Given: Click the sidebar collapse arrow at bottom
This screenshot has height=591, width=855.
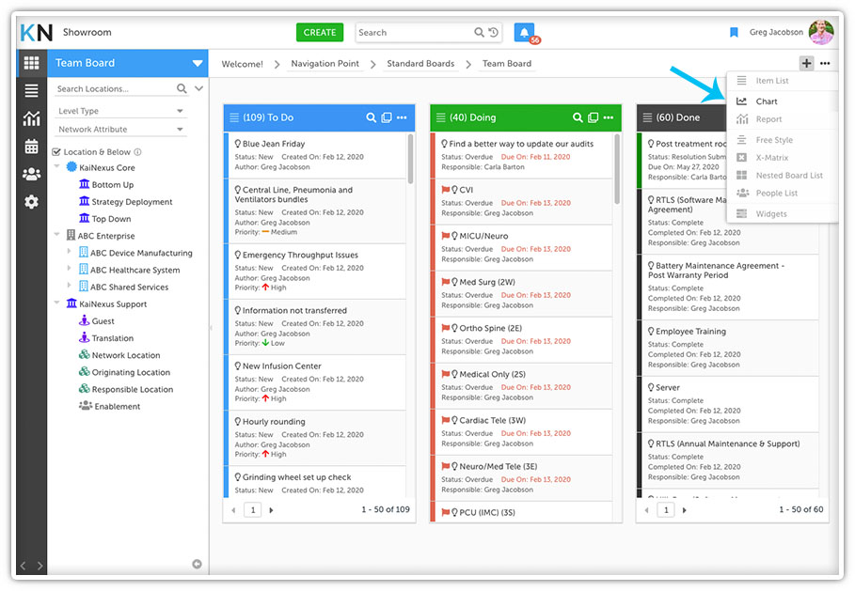Looking at the screenshot, I should point(197,564).
